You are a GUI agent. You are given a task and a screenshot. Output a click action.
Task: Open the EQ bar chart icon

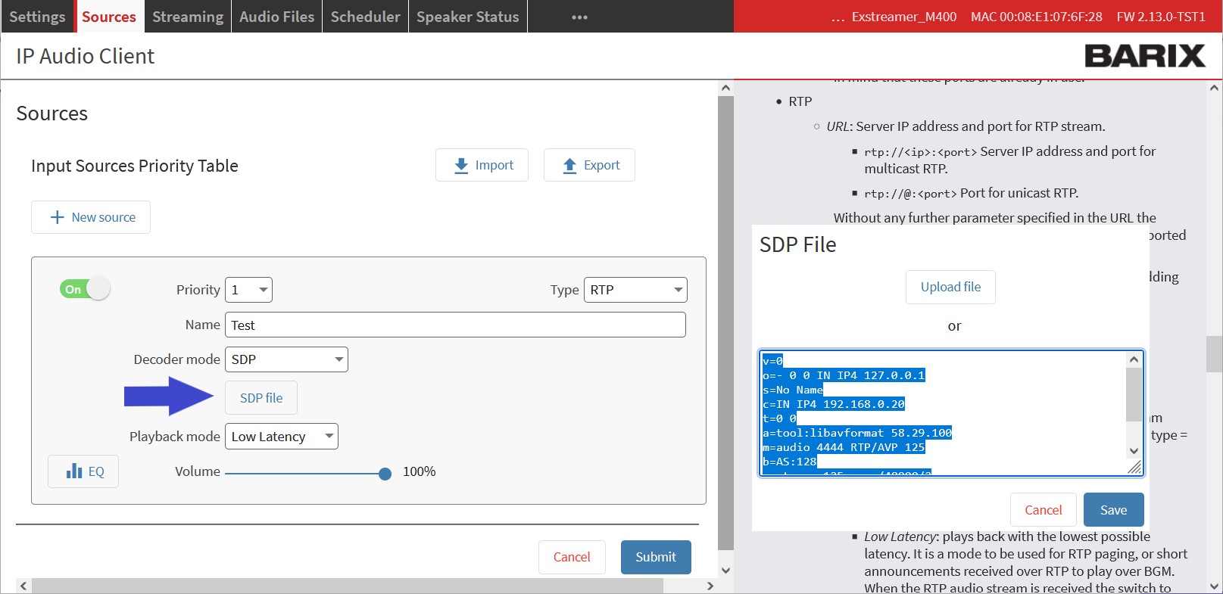pyautogui.click(x=74, y=471)
